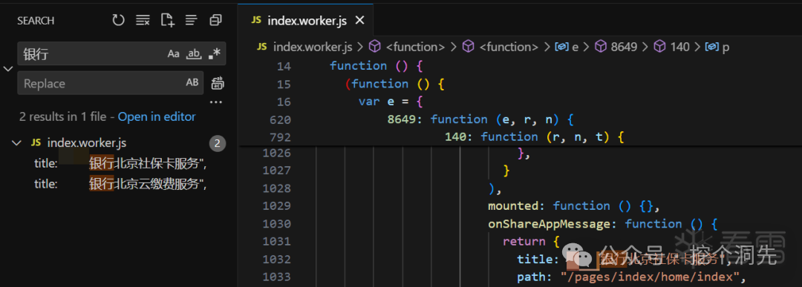Click line number 1026
Image resolution: width=802 pixels, height=287 pixels.
[x=276, y=153]
